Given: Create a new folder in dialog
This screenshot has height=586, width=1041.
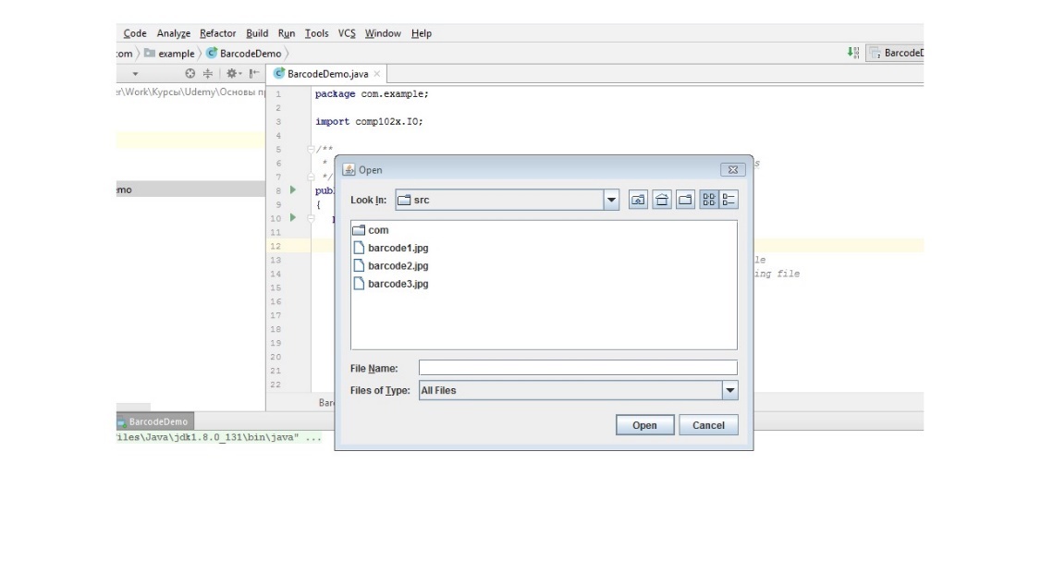Looking at the screenshot, I should click(x=685, y=200).
